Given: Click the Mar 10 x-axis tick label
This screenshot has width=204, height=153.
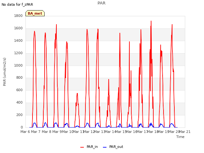Looking at the screenshot, I should point(68,132).
